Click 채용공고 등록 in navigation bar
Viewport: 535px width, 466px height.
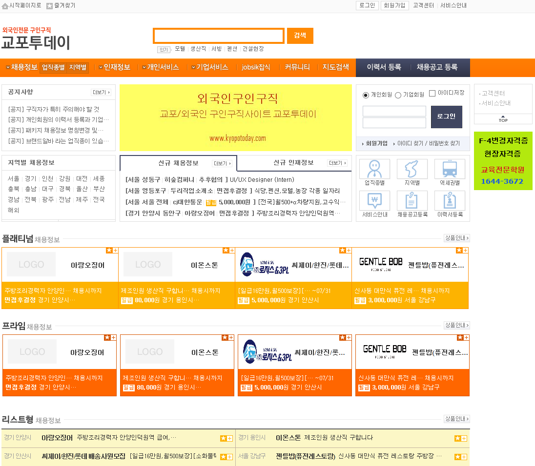[x=437, y=67]
